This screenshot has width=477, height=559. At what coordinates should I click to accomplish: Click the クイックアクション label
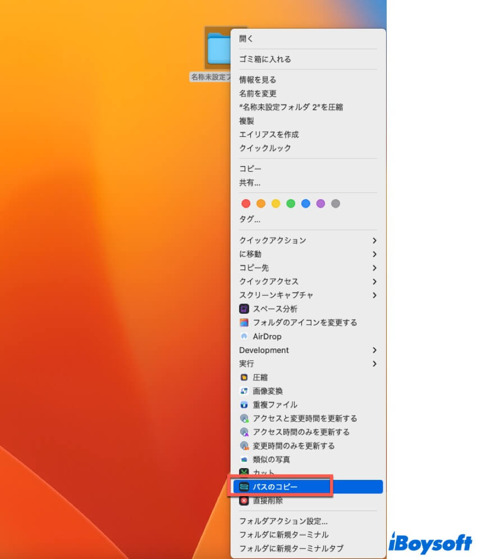[x=272, y=241]
